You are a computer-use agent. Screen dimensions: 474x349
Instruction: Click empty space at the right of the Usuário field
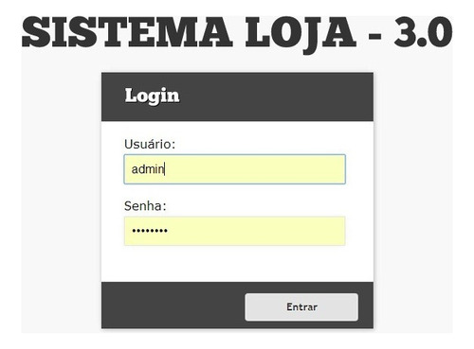tap(284, 169)
